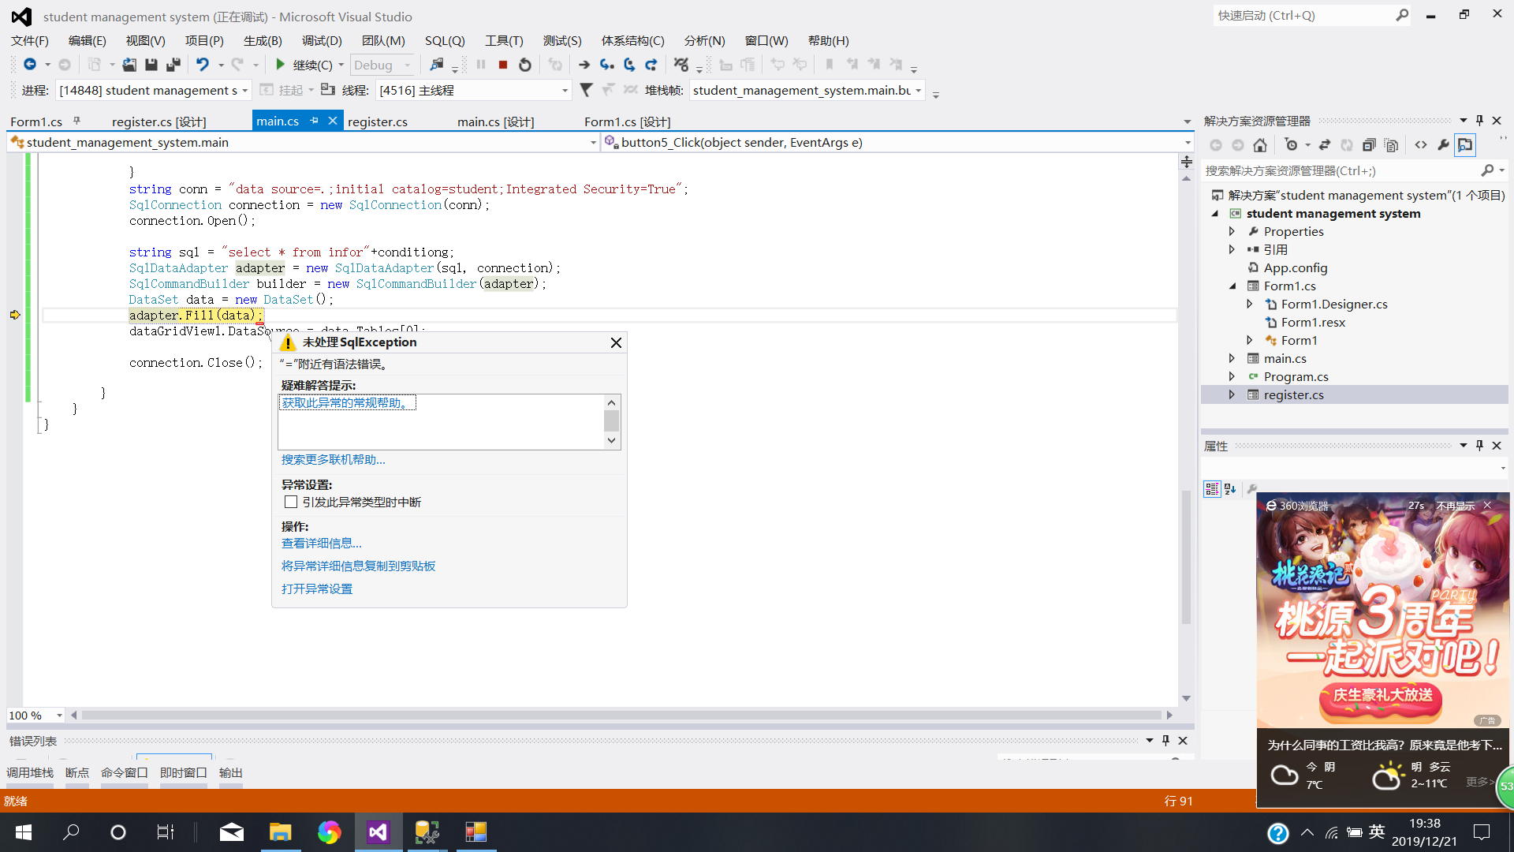Open the 调用堆栈 Call Stack tab
This screenshot has height=852, width=1514.
(30, 773)
